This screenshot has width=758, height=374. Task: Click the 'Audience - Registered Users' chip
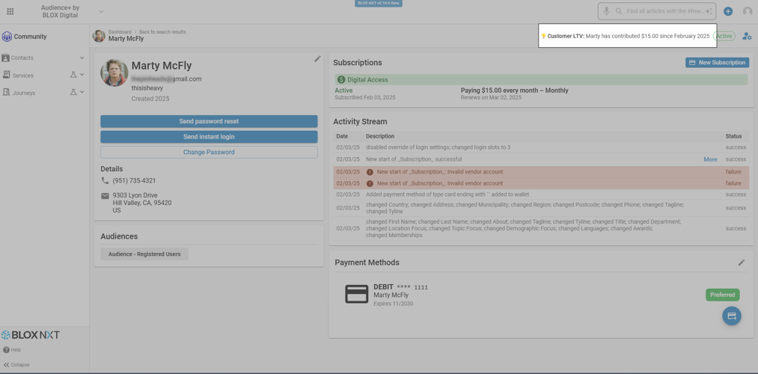point(144,254)
